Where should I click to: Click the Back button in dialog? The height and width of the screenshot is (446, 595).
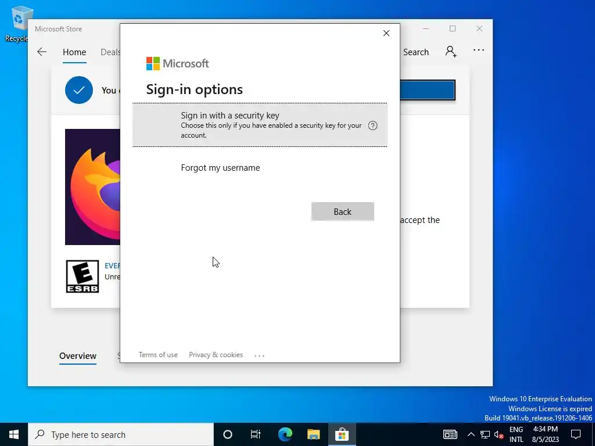point(343,211)
